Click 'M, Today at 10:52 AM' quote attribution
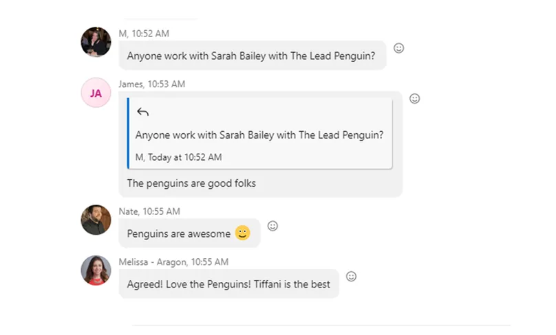 [x=178, y=157]
